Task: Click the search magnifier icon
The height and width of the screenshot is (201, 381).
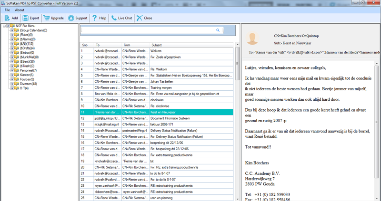Action: pyautogui.click(x=218, y=30)
